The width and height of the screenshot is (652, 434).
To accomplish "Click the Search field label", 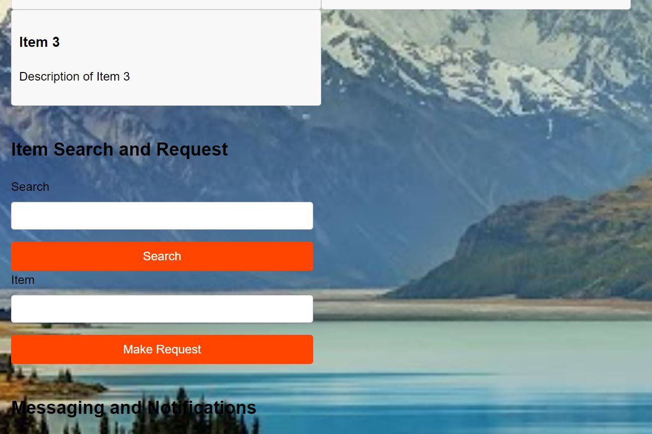I will (30, 187).
